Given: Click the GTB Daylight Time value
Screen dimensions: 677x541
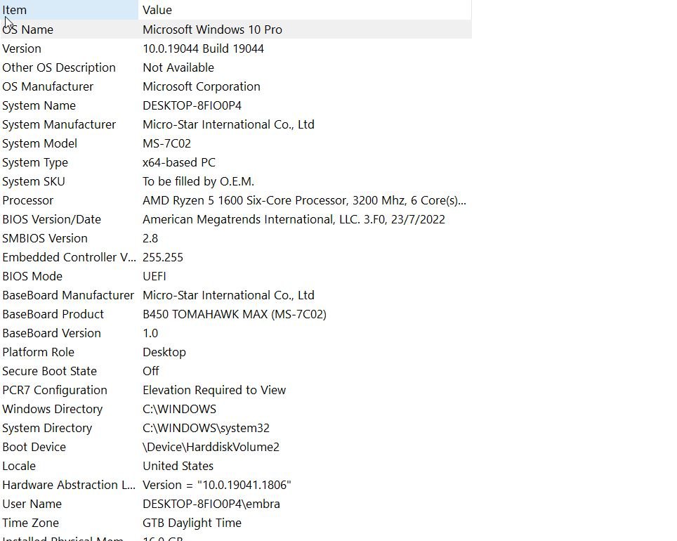Looking at the screenshot, I should [x=192, y=523].
